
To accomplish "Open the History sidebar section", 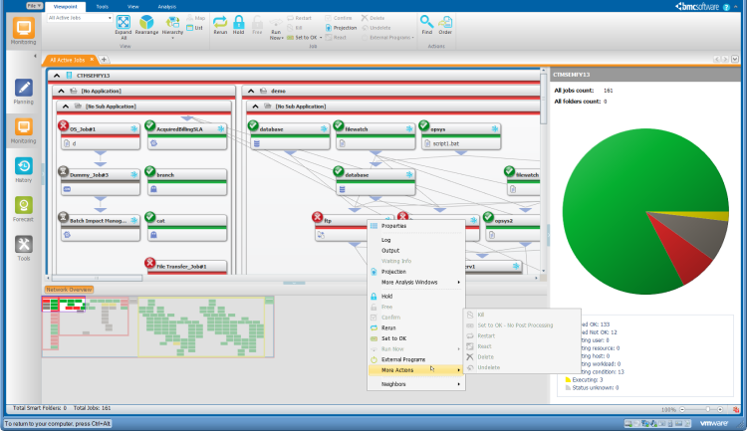I will pyautogui.click(x=24, y=169).
